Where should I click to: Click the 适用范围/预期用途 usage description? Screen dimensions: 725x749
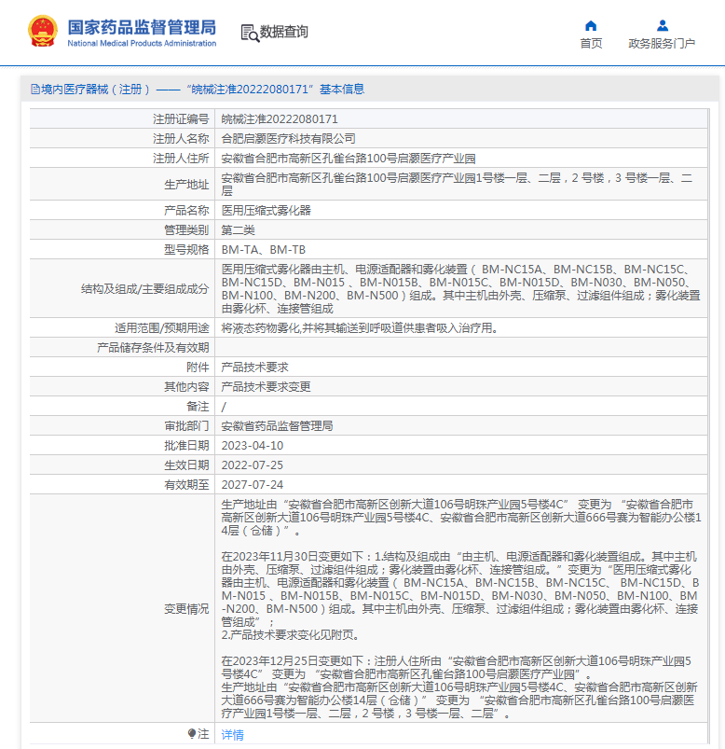coord(361,327)
